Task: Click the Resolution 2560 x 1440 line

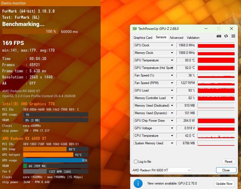Action: (27, 77)
